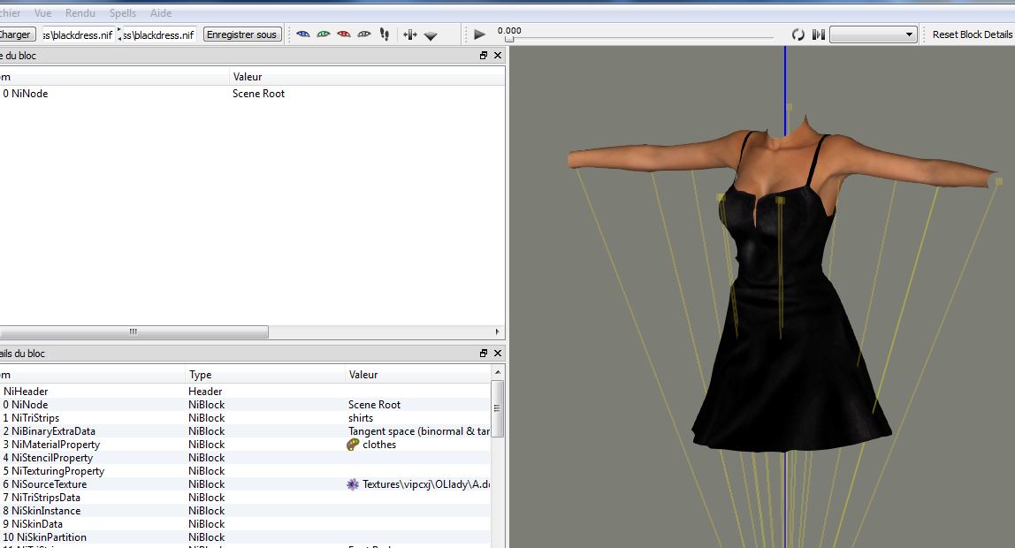1015x548 pixels.
Task: Click the material palette icon beside clothes
Action: 353,445
